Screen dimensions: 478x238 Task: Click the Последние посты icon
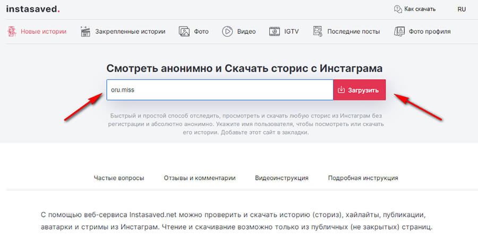click(x=318, y=31)
